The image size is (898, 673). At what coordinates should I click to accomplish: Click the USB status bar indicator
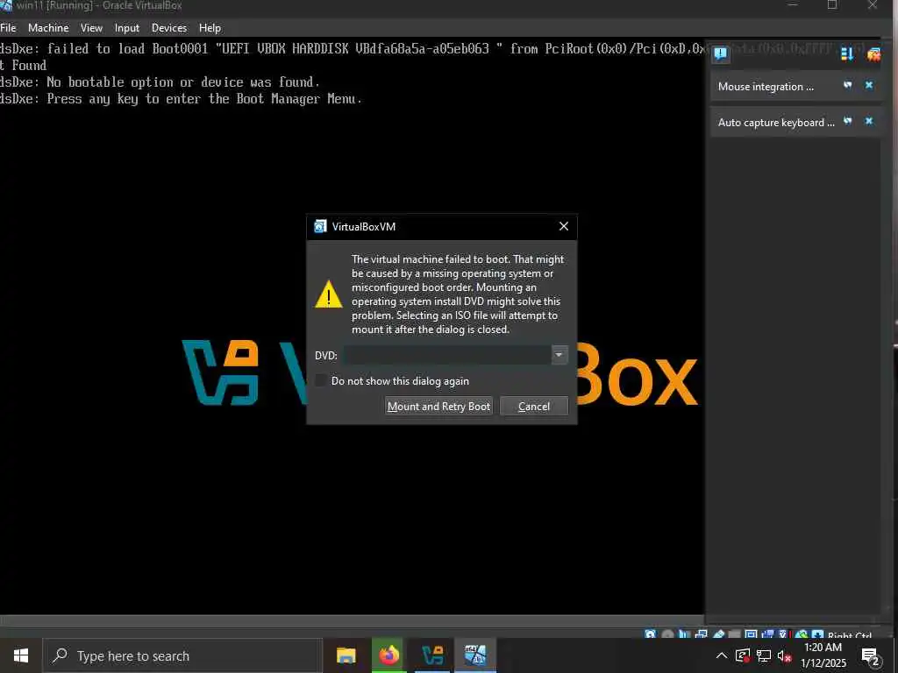tap(719, 634)
